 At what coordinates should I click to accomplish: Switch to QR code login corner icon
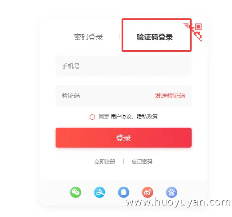point(196,31)
